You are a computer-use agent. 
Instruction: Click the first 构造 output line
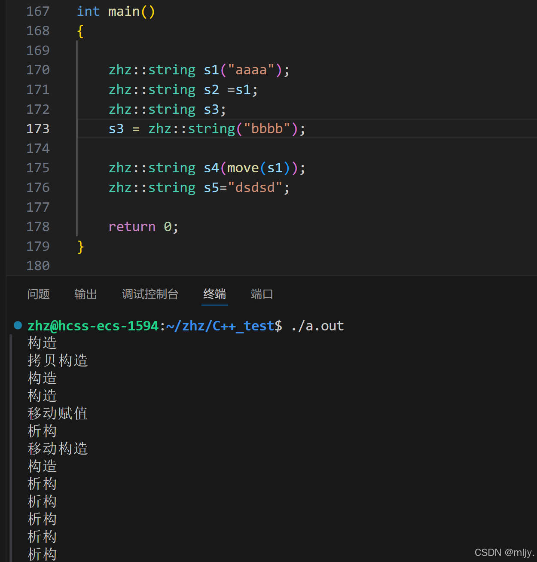click(42, 343)
